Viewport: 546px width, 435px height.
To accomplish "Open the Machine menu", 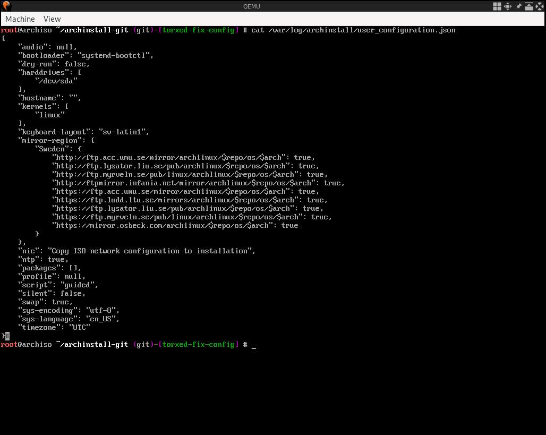I will [x=20, y=19].
